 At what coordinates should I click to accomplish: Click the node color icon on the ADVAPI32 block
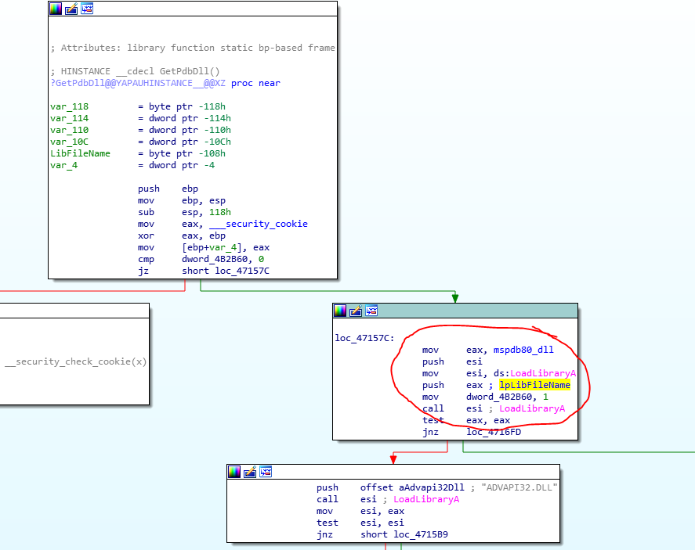pyautogui.click(x=233, y=471)
